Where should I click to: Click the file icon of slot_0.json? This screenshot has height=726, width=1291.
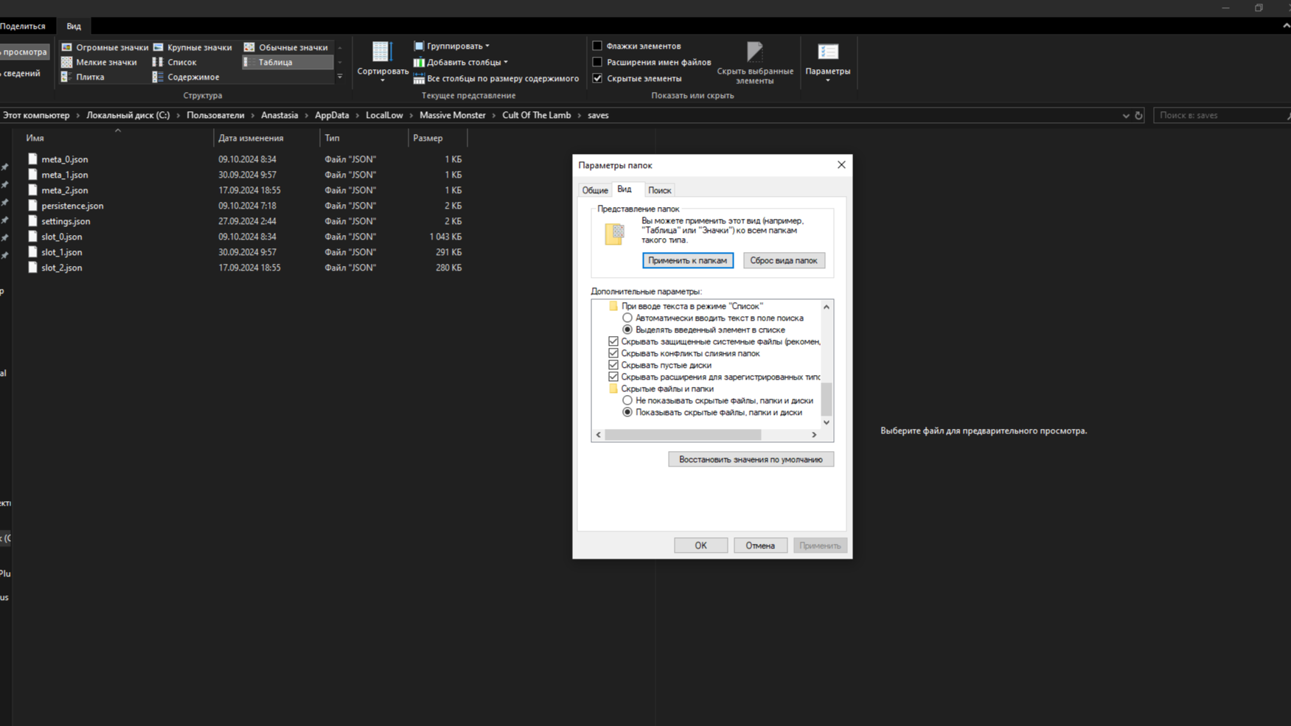(32, 237)
